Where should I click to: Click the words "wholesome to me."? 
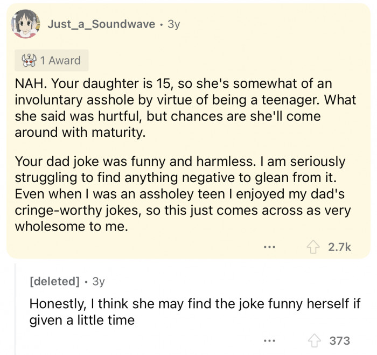[73, 226]
